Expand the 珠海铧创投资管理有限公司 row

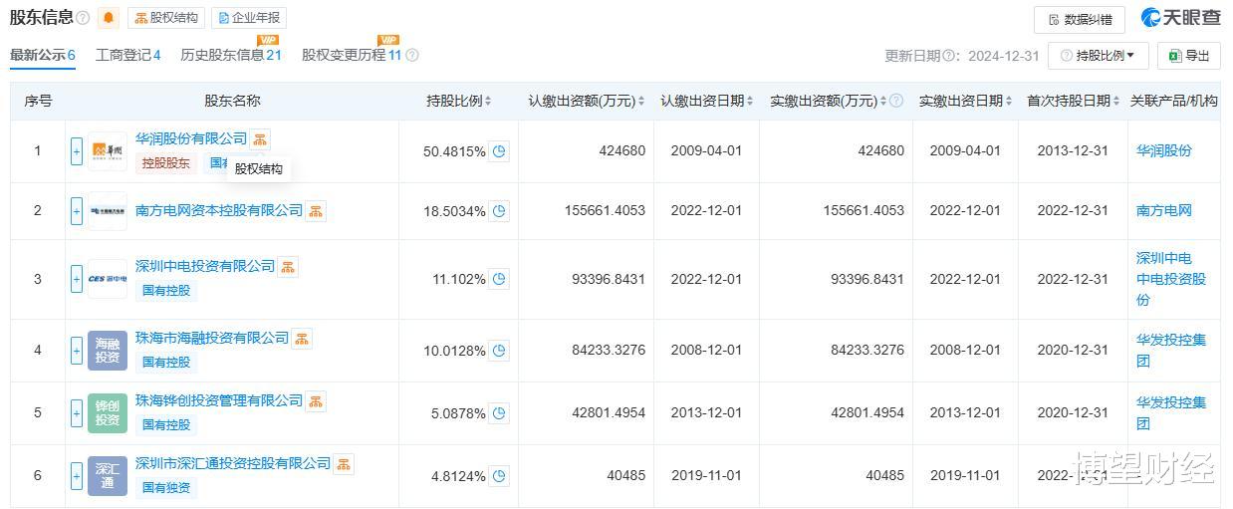(77, 412)
